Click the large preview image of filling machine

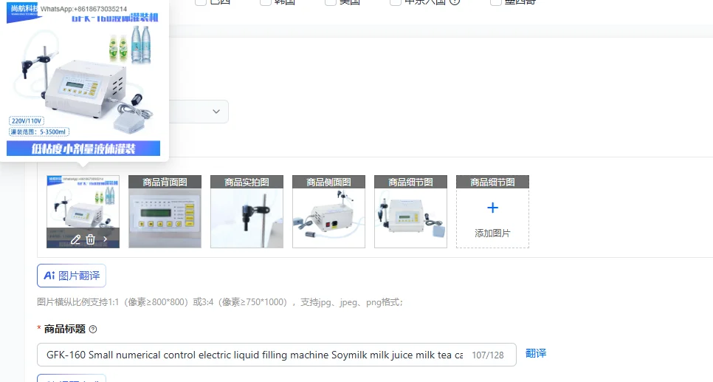tap(83, 80)
